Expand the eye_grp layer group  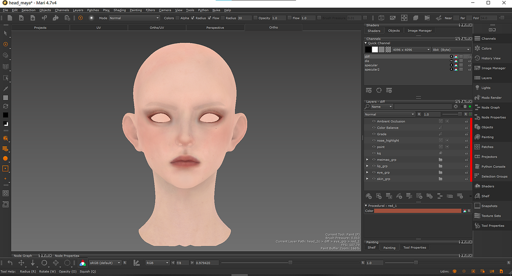(367, 173)
